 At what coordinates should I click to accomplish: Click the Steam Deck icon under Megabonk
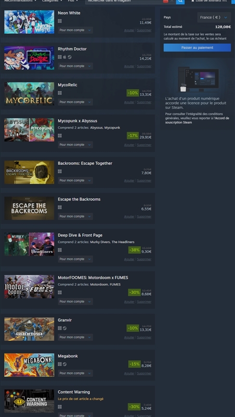pyautogui.click(x=64, y=364)
